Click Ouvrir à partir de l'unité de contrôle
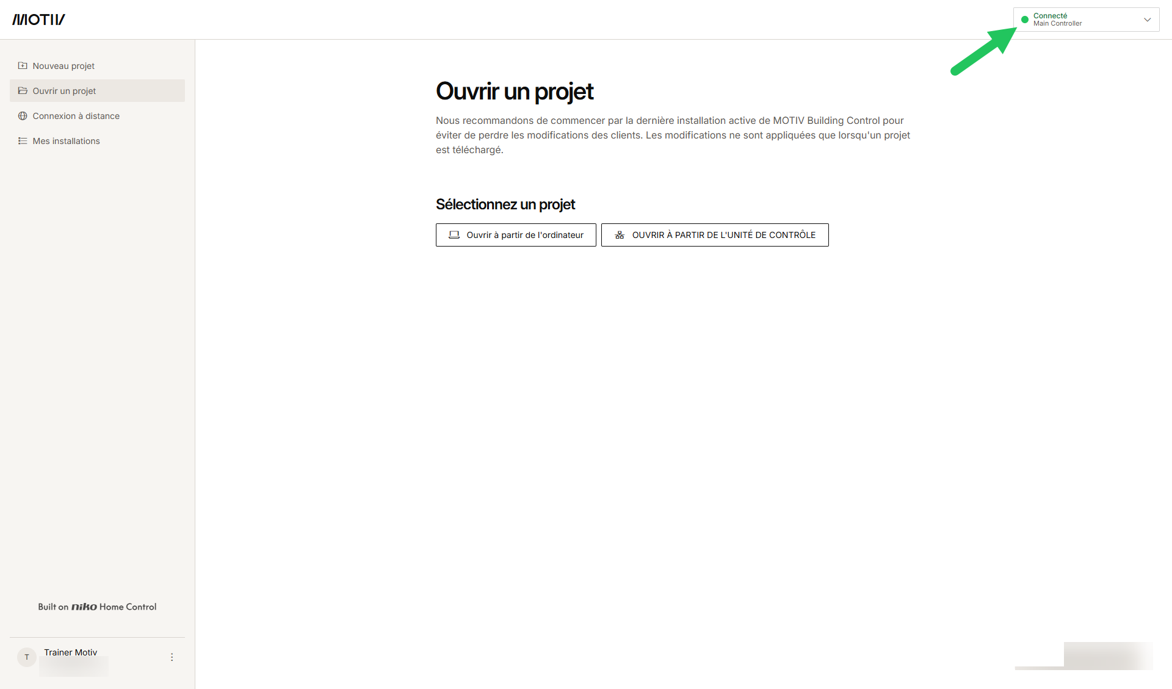Screen dimensions: 1172x689 click(x=715, y=235)
